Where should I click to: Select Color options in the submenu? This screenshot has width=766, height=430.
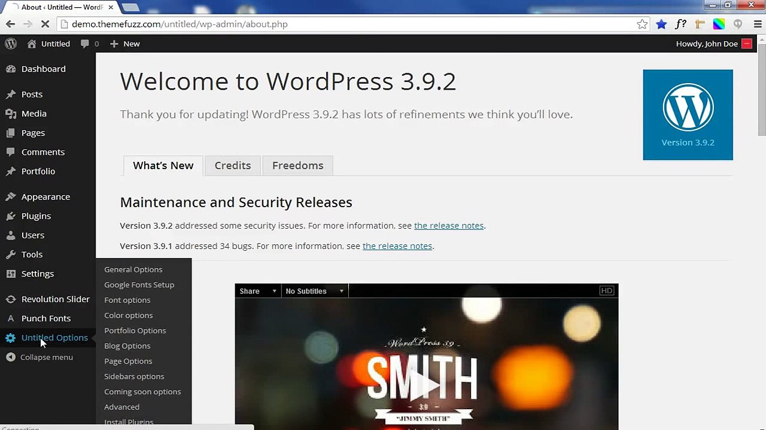coord(129,315)
